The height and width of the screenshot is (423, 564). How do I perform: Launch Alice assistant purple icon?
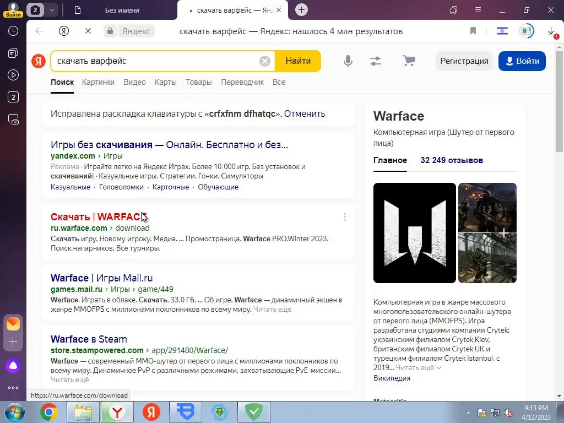(x=13, y=366)
